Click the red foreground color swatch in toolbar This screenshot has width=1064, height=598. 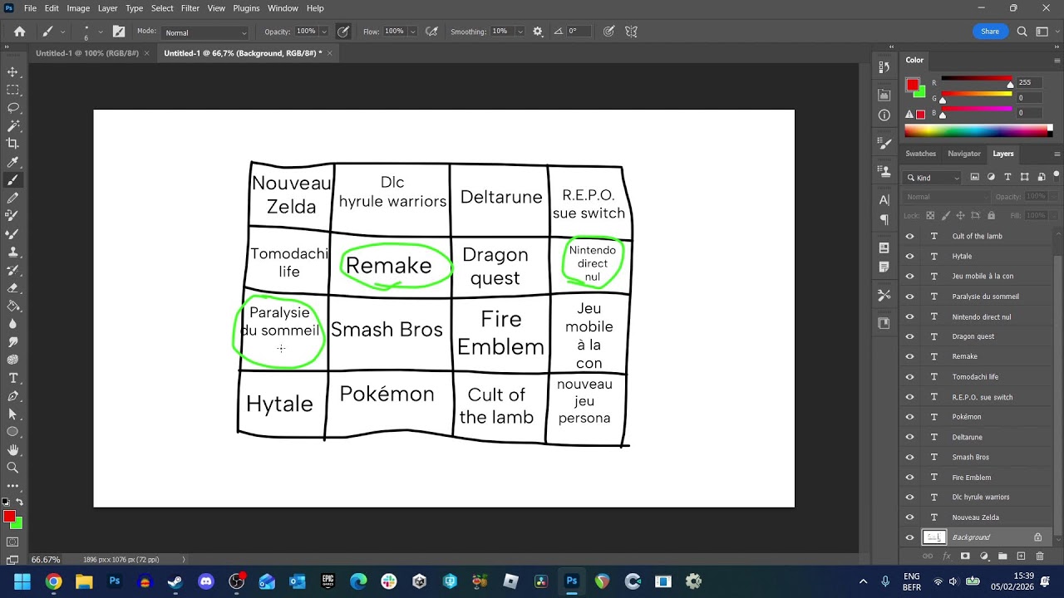pos(9,517)
